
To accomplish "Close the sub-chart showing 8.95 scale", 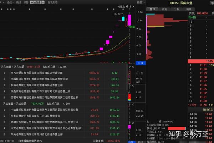I will point(133,123).
